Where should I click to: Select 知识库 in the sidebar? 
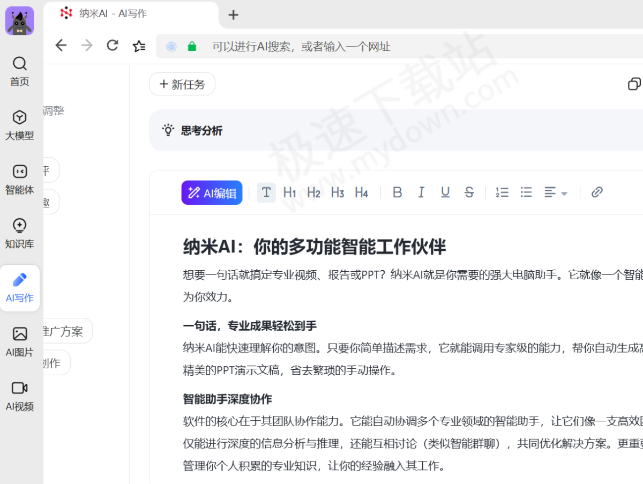pos(19,233)
